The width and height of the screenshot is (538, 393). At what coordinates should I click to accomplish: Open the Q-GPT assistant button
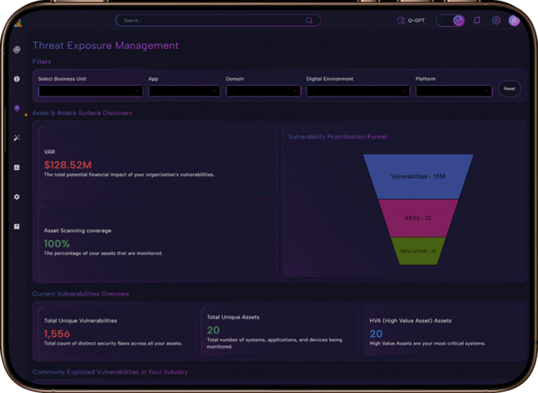pos(411,20)
